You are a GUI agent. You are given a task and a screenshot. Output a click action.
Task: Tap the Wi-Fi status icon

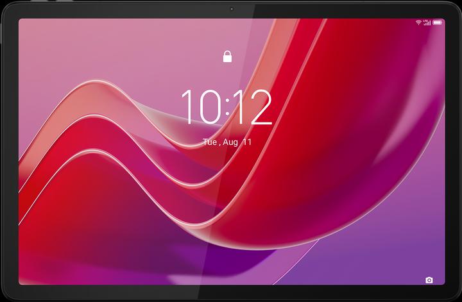tap(418, 22)
